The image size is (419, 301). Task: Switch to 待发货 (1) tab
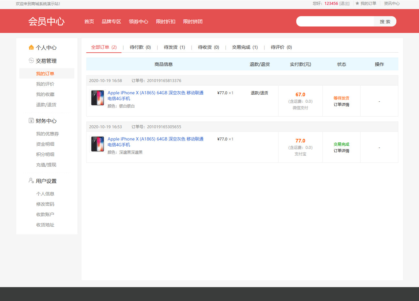pyautogui.click(x=174, y=47)
